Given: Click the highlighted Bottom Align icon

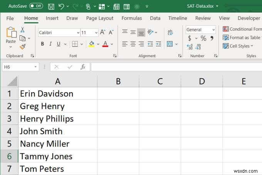Looking at the screenshot, I should click(x=141, y=33).
